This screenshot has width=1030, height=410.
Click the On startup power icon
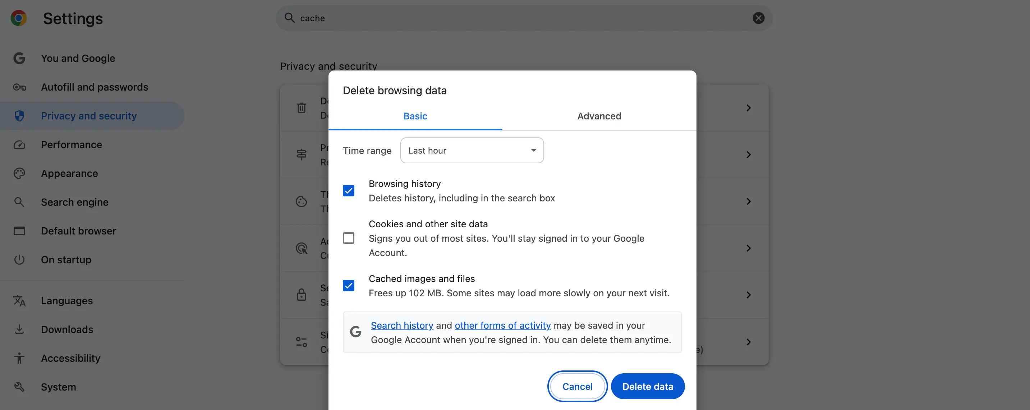pos(19,260)
